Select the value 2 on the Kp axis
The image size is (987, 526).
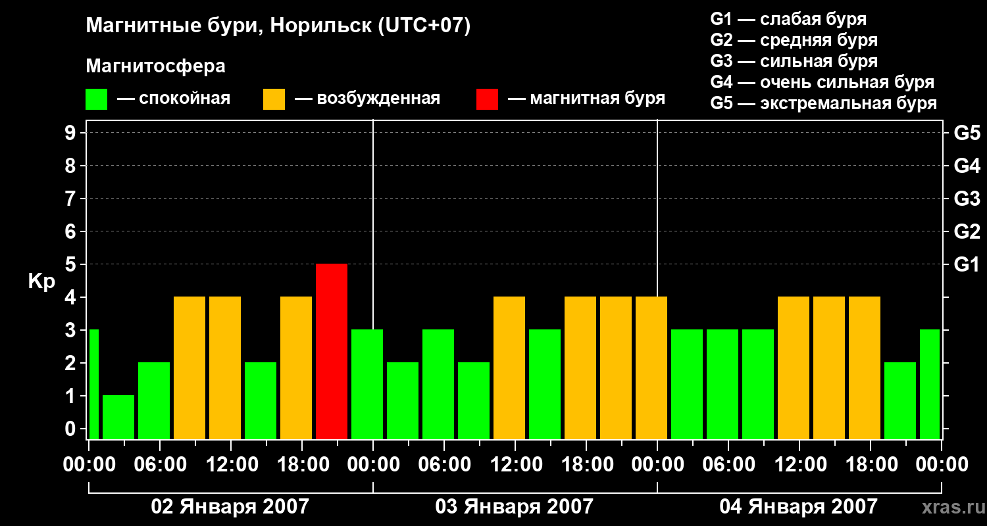(72, 364)
